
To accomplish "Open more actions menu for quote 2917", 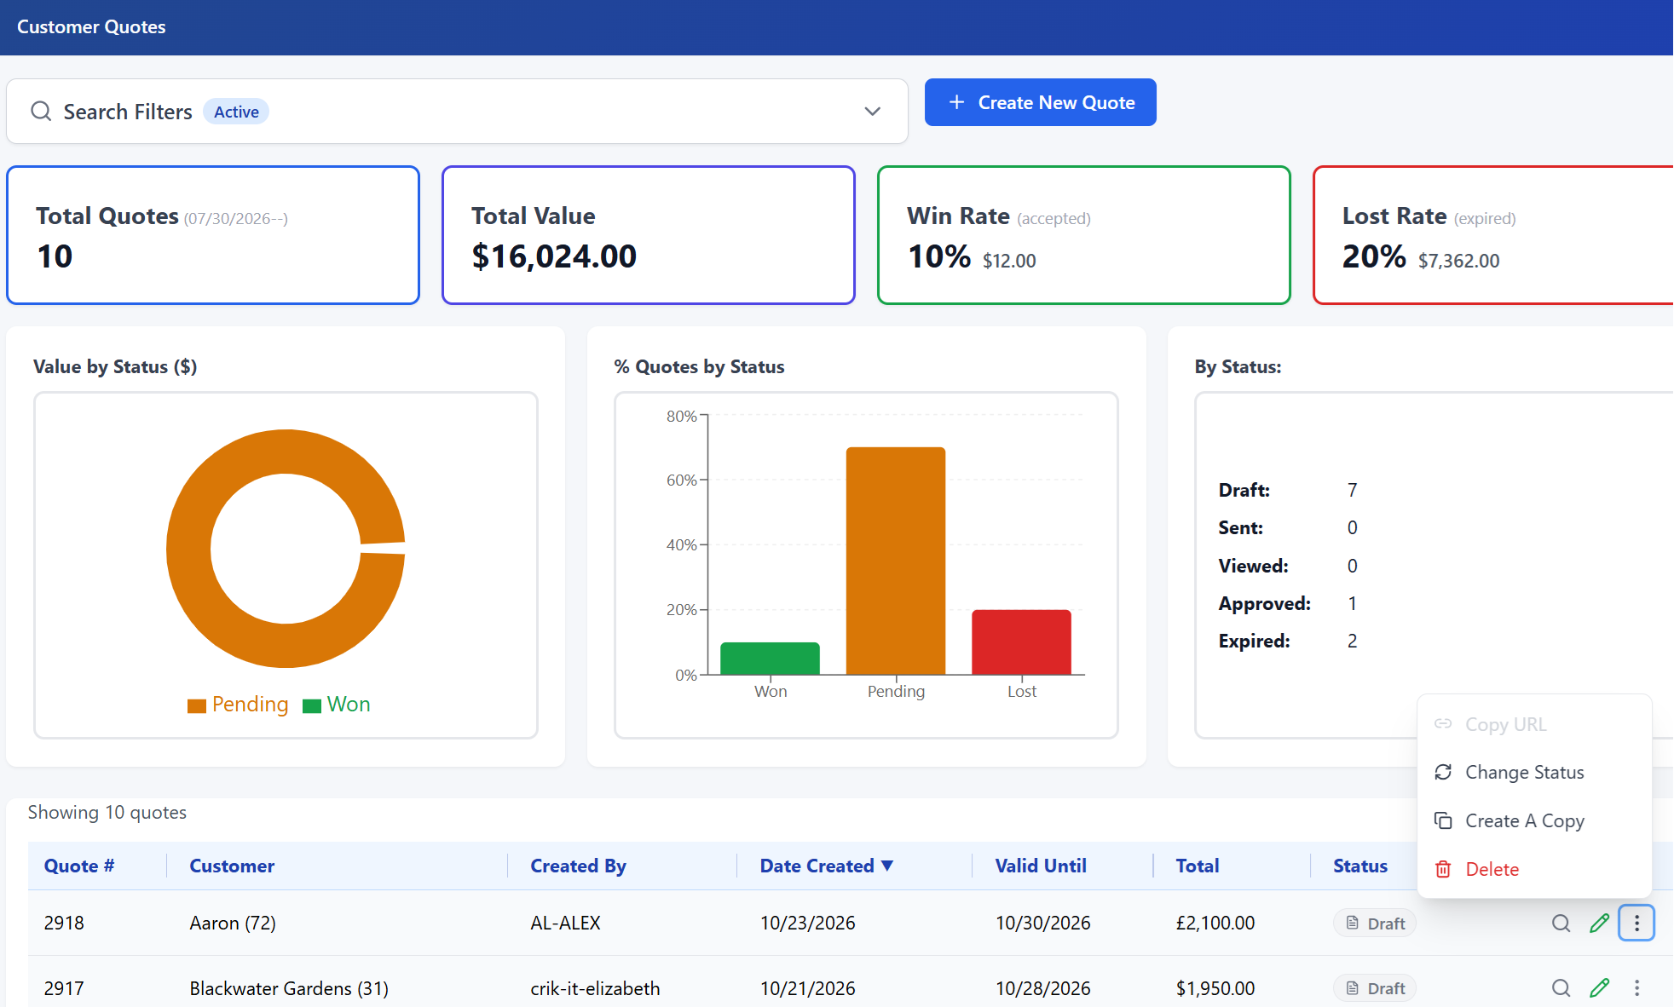I will point(1636,988).
